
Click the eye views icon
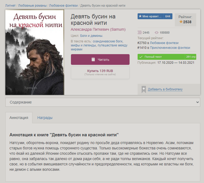pos(157,33)
